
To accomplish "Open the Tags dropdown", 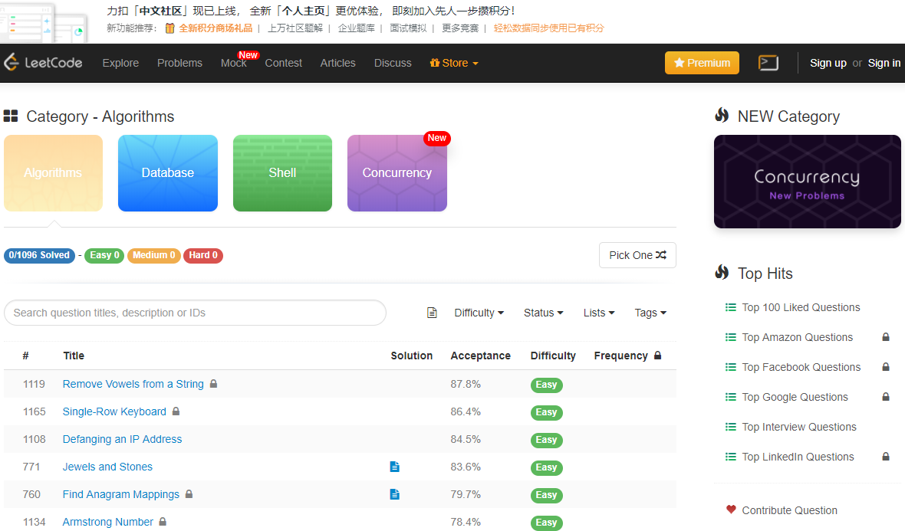I will point(649,312).
